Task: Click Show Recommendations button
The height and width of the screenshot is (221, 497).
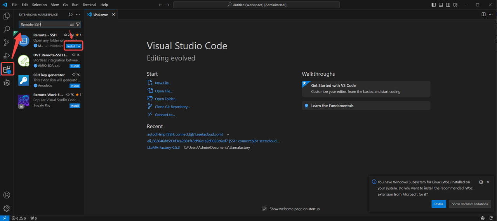Action: coord(469,204)
